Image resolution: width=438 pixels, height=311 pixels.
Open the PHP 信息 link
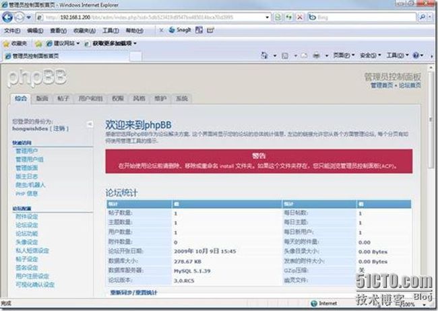tap(26, 193)
